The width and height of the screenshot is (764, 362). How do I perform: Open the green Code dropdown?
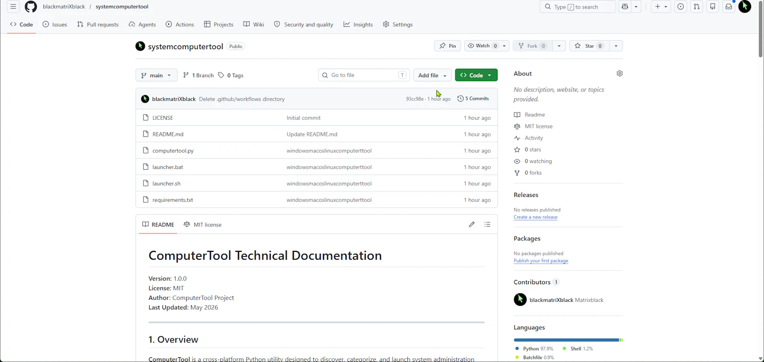[x=476, y=75]
